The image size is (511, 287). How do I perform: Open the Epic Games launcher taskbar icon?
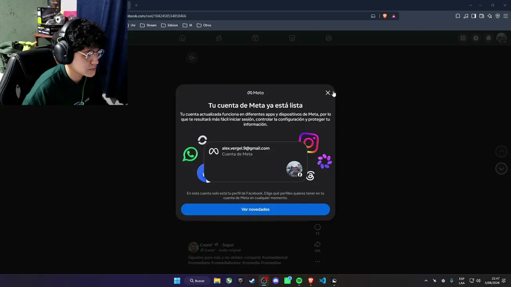(240, 281)
